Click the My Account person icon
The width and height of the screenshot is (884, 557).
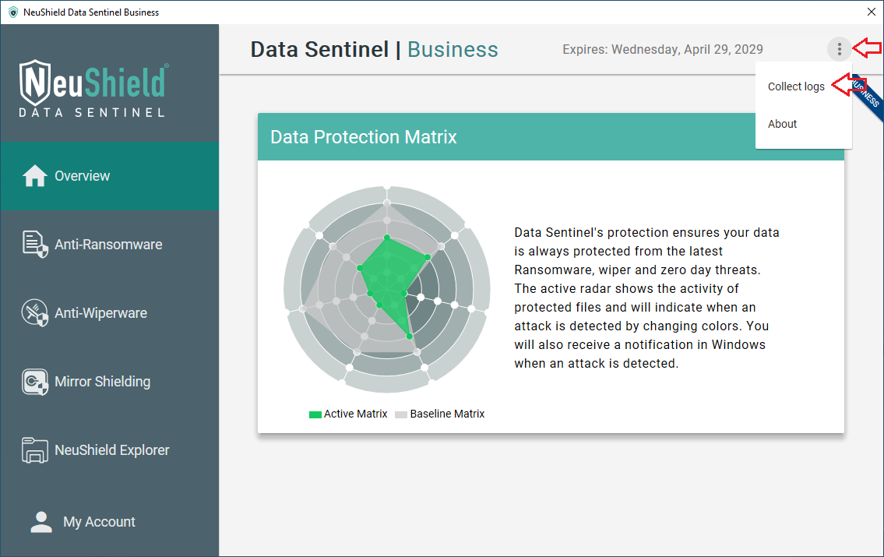[x=41, y=521]
